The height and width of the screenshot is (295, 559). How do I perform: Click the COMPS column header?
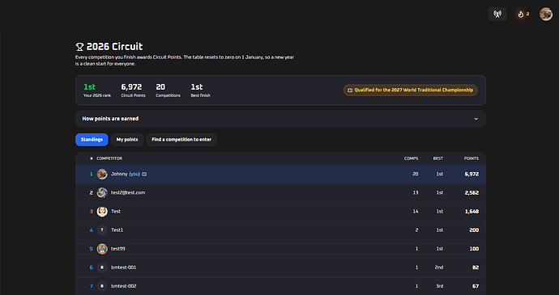point(411,158)
